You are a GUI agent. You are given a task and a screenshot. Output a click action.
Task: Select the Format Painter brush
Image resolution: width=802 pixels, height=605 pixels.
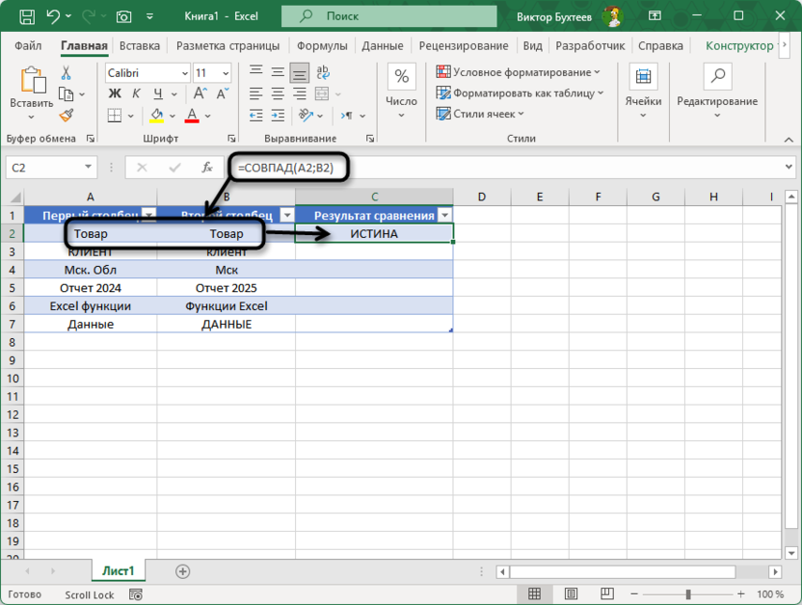[x=67, y=116]
